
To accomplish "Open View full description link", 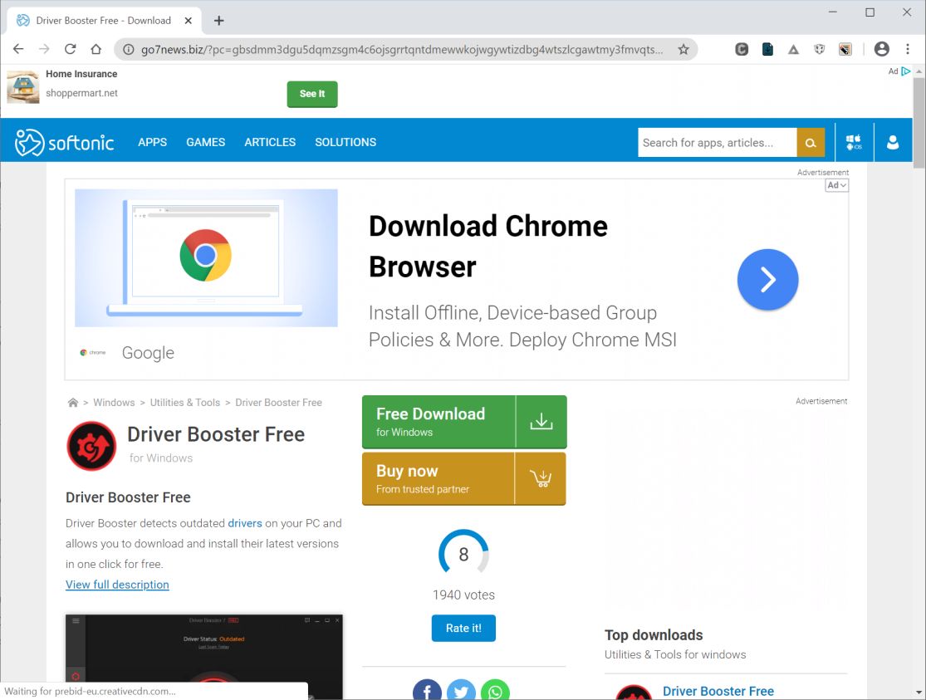I will 117,585.
